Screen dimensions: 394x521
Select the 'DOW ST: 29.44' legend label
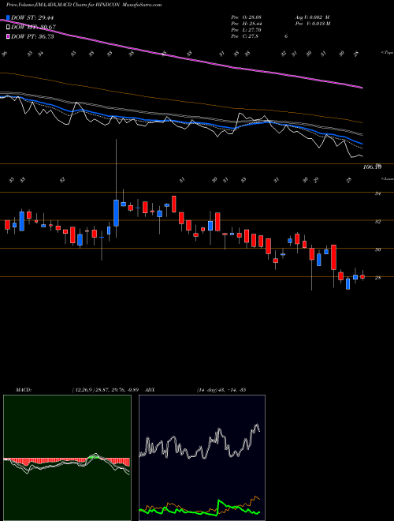32,17
